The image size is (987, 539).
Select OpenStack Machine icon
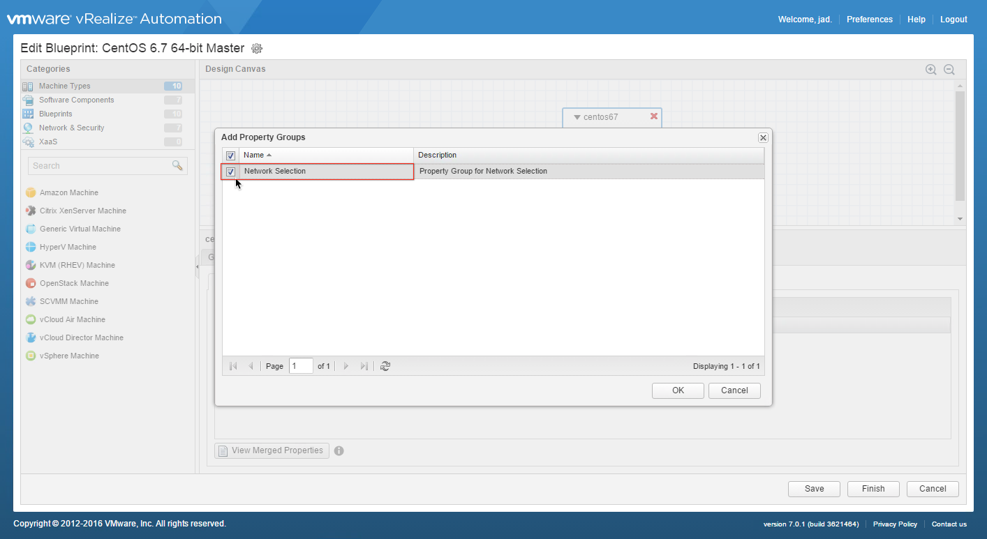coord(31,283)
